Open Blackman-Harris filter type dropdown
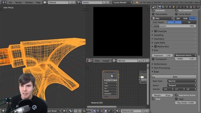This screenshot has height=113, width=201. 186,55
